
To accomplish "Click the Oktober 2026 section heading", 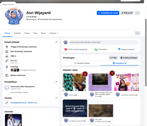I will (x=70, y=70).
